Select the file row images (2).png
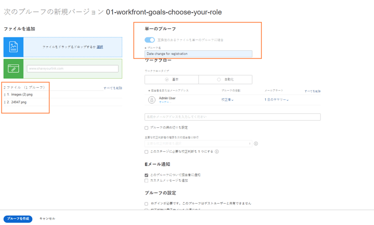 pos(63,95)
